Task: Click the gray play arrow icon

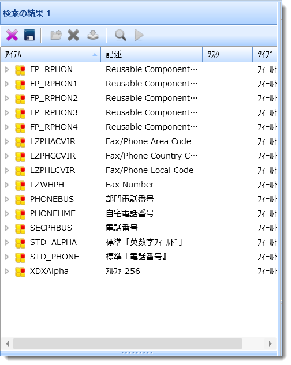Action: tap(139, 35)
